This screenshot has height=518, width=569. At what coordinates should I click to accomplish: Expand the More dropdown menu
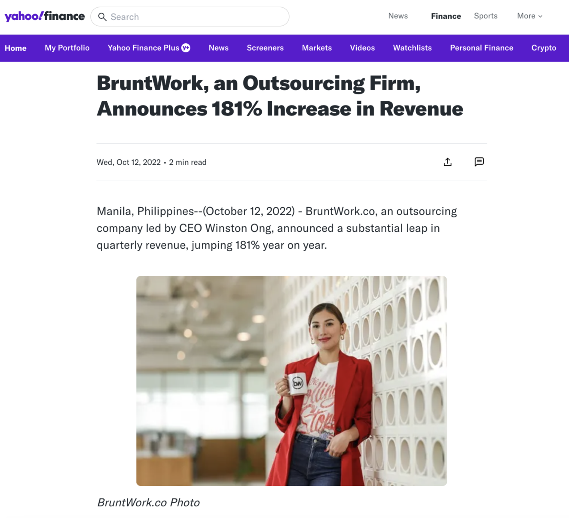tap(529, 16)
